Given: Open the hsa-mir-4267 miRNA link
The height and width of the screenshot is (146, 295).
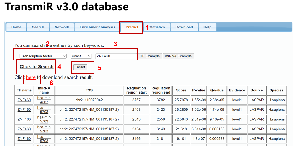Looking at the screenshot, I should [x=44, y=100].
